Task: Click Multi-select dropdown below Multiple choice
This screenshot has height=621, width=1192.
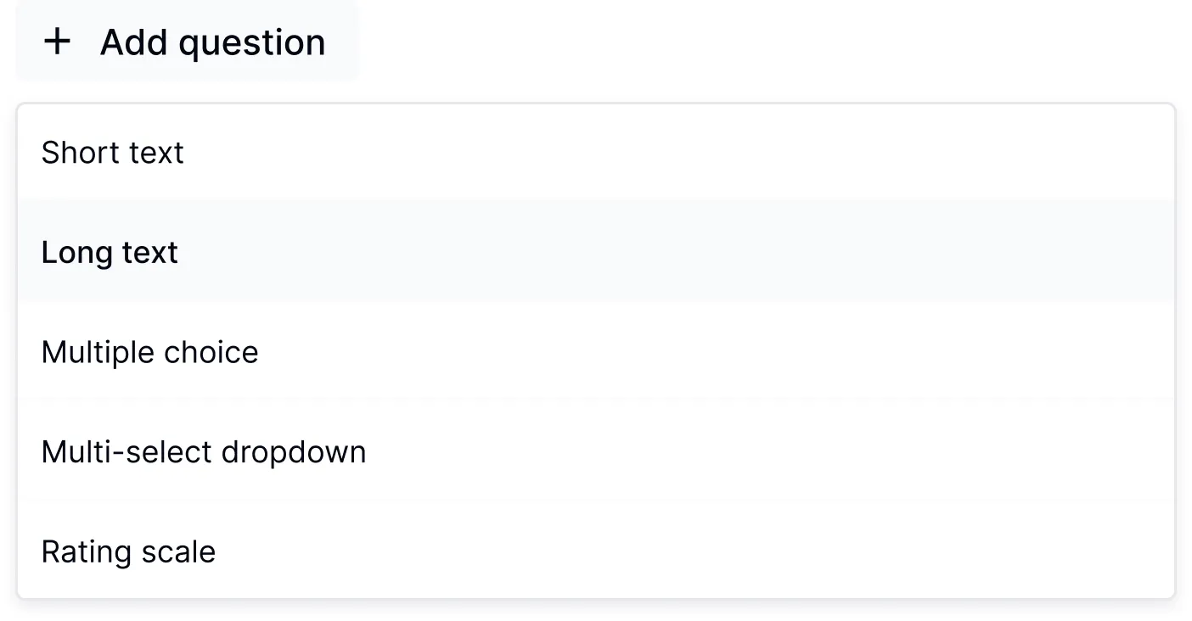Action: click(204, 452)
